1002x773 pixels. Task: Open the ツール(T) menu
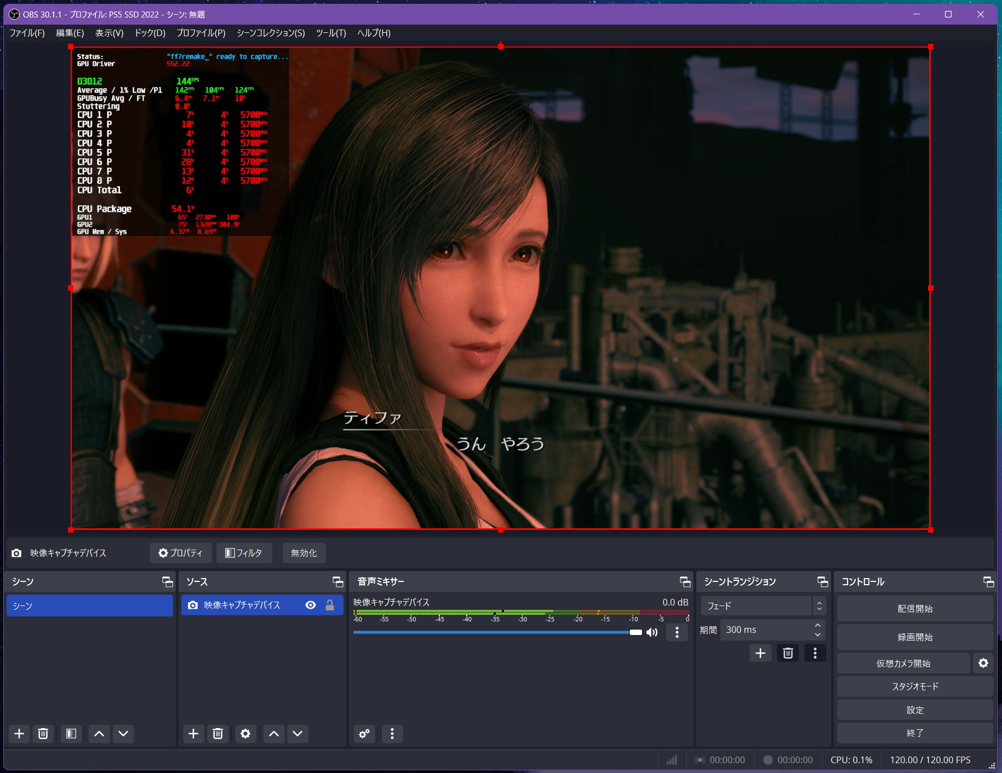click(x=331, y=33)
